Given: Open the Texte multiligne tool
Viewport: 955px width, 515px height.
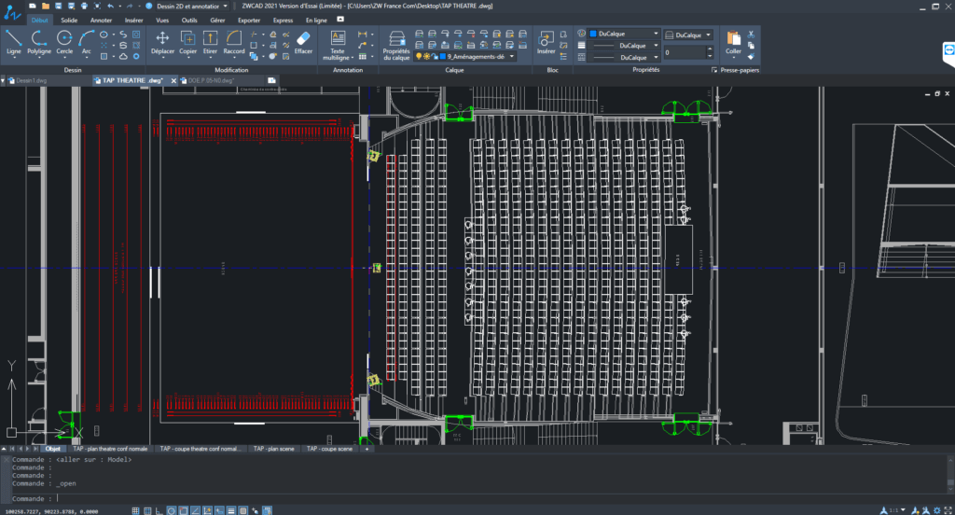Looking at the screenshot, I should [x=337, y=45].
